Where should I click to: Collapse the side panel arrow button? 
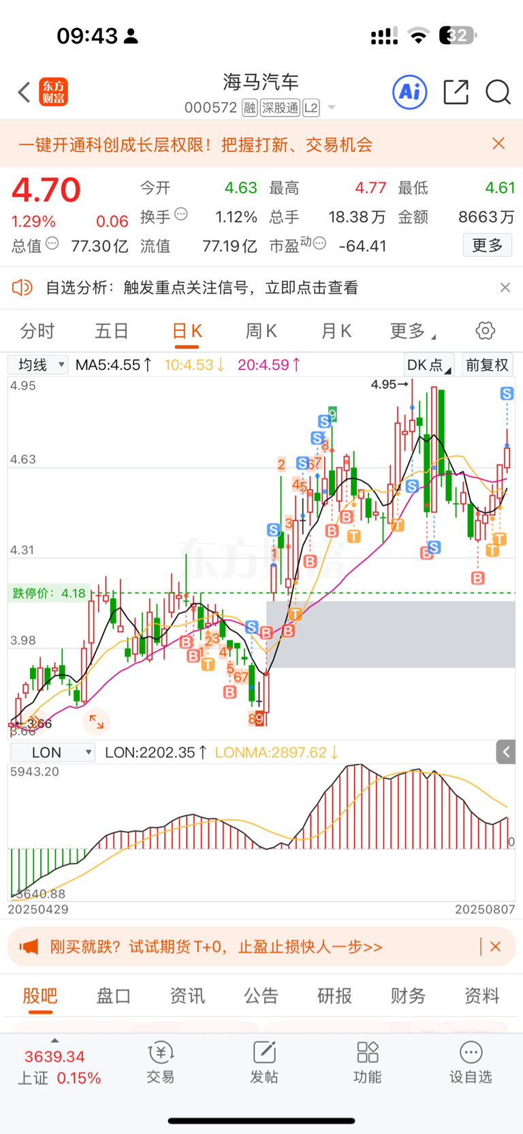506,752
